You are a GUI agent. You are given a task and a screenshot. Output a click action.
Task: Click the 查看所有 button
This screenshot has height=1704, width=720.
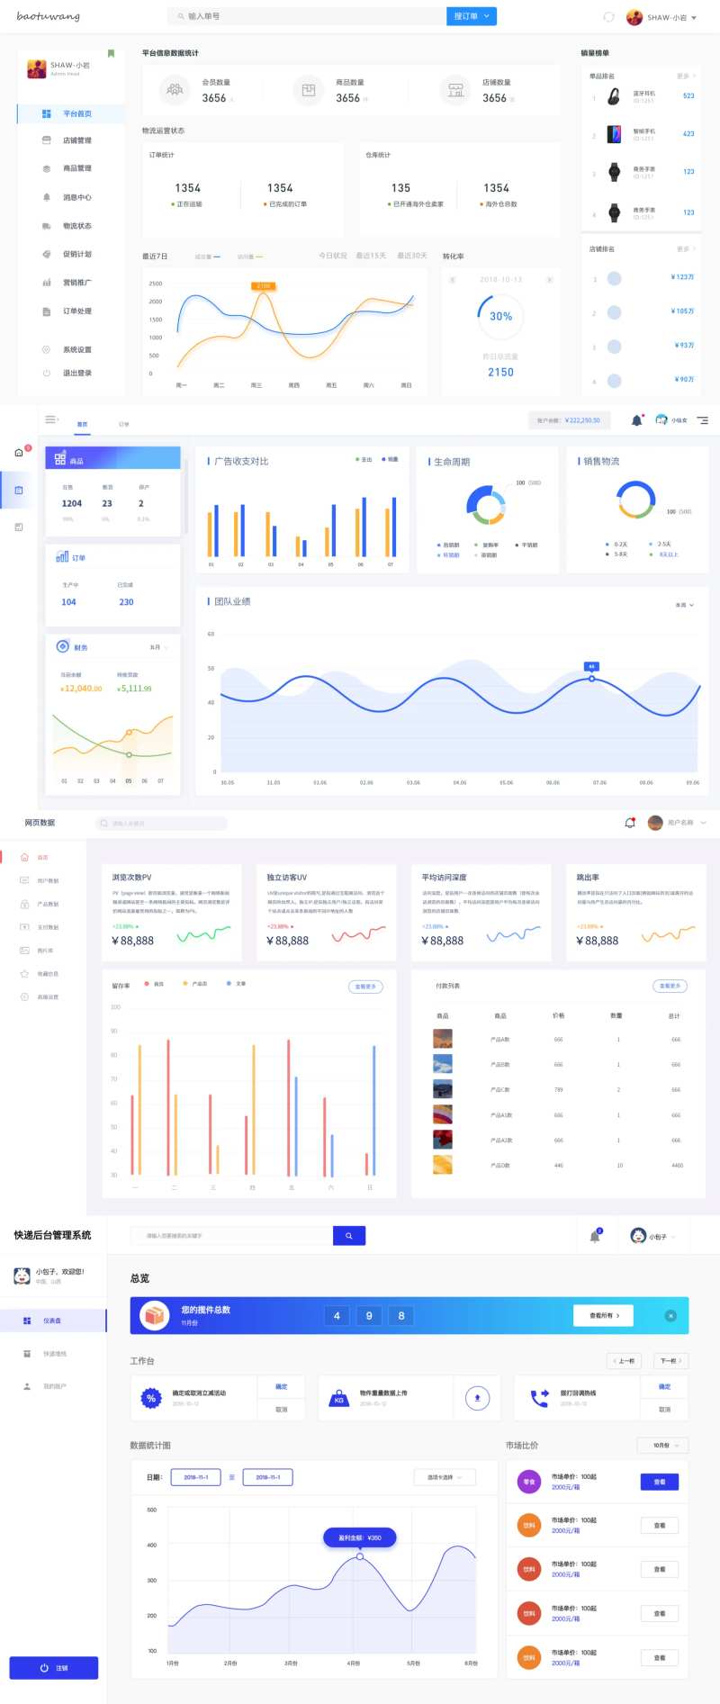(604, 1315)
